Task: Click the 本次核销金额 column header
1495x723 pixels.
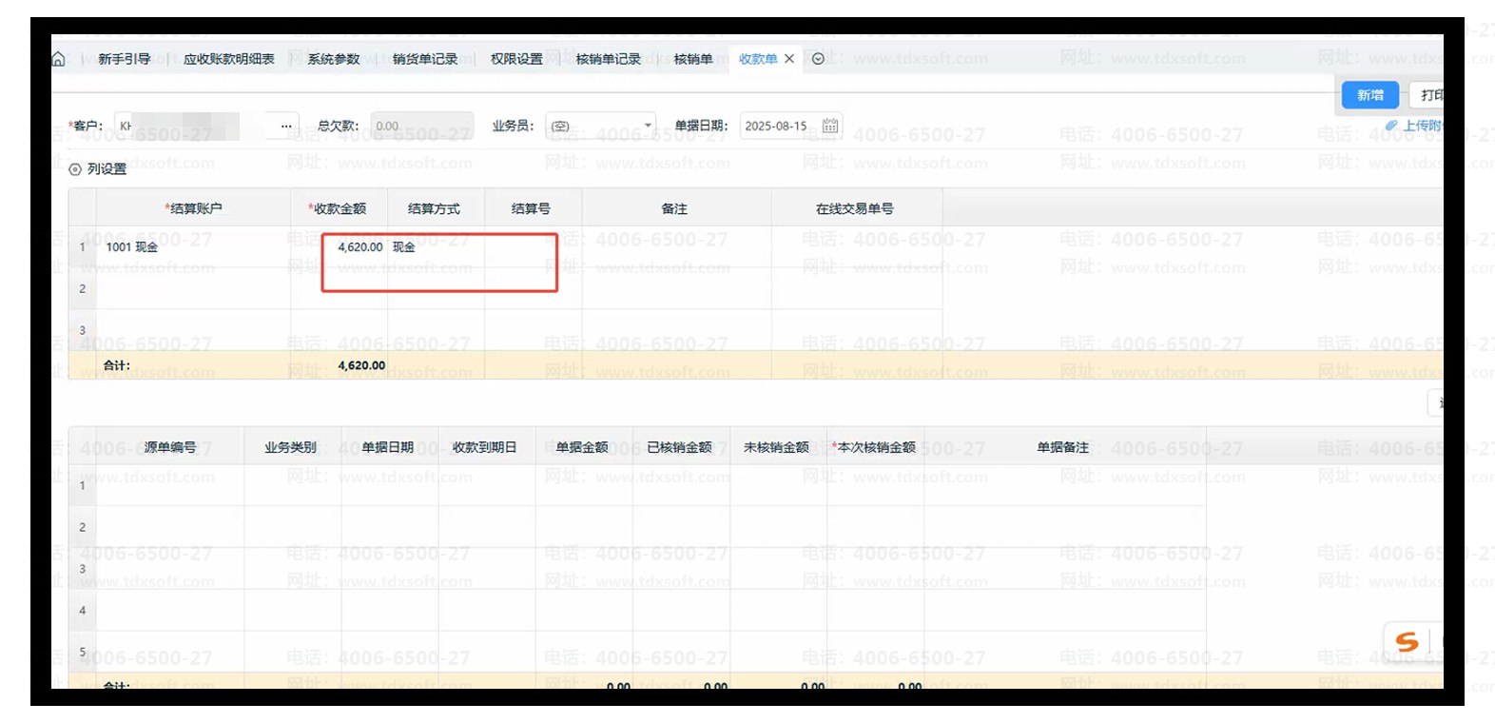Action: pos(875,447)
